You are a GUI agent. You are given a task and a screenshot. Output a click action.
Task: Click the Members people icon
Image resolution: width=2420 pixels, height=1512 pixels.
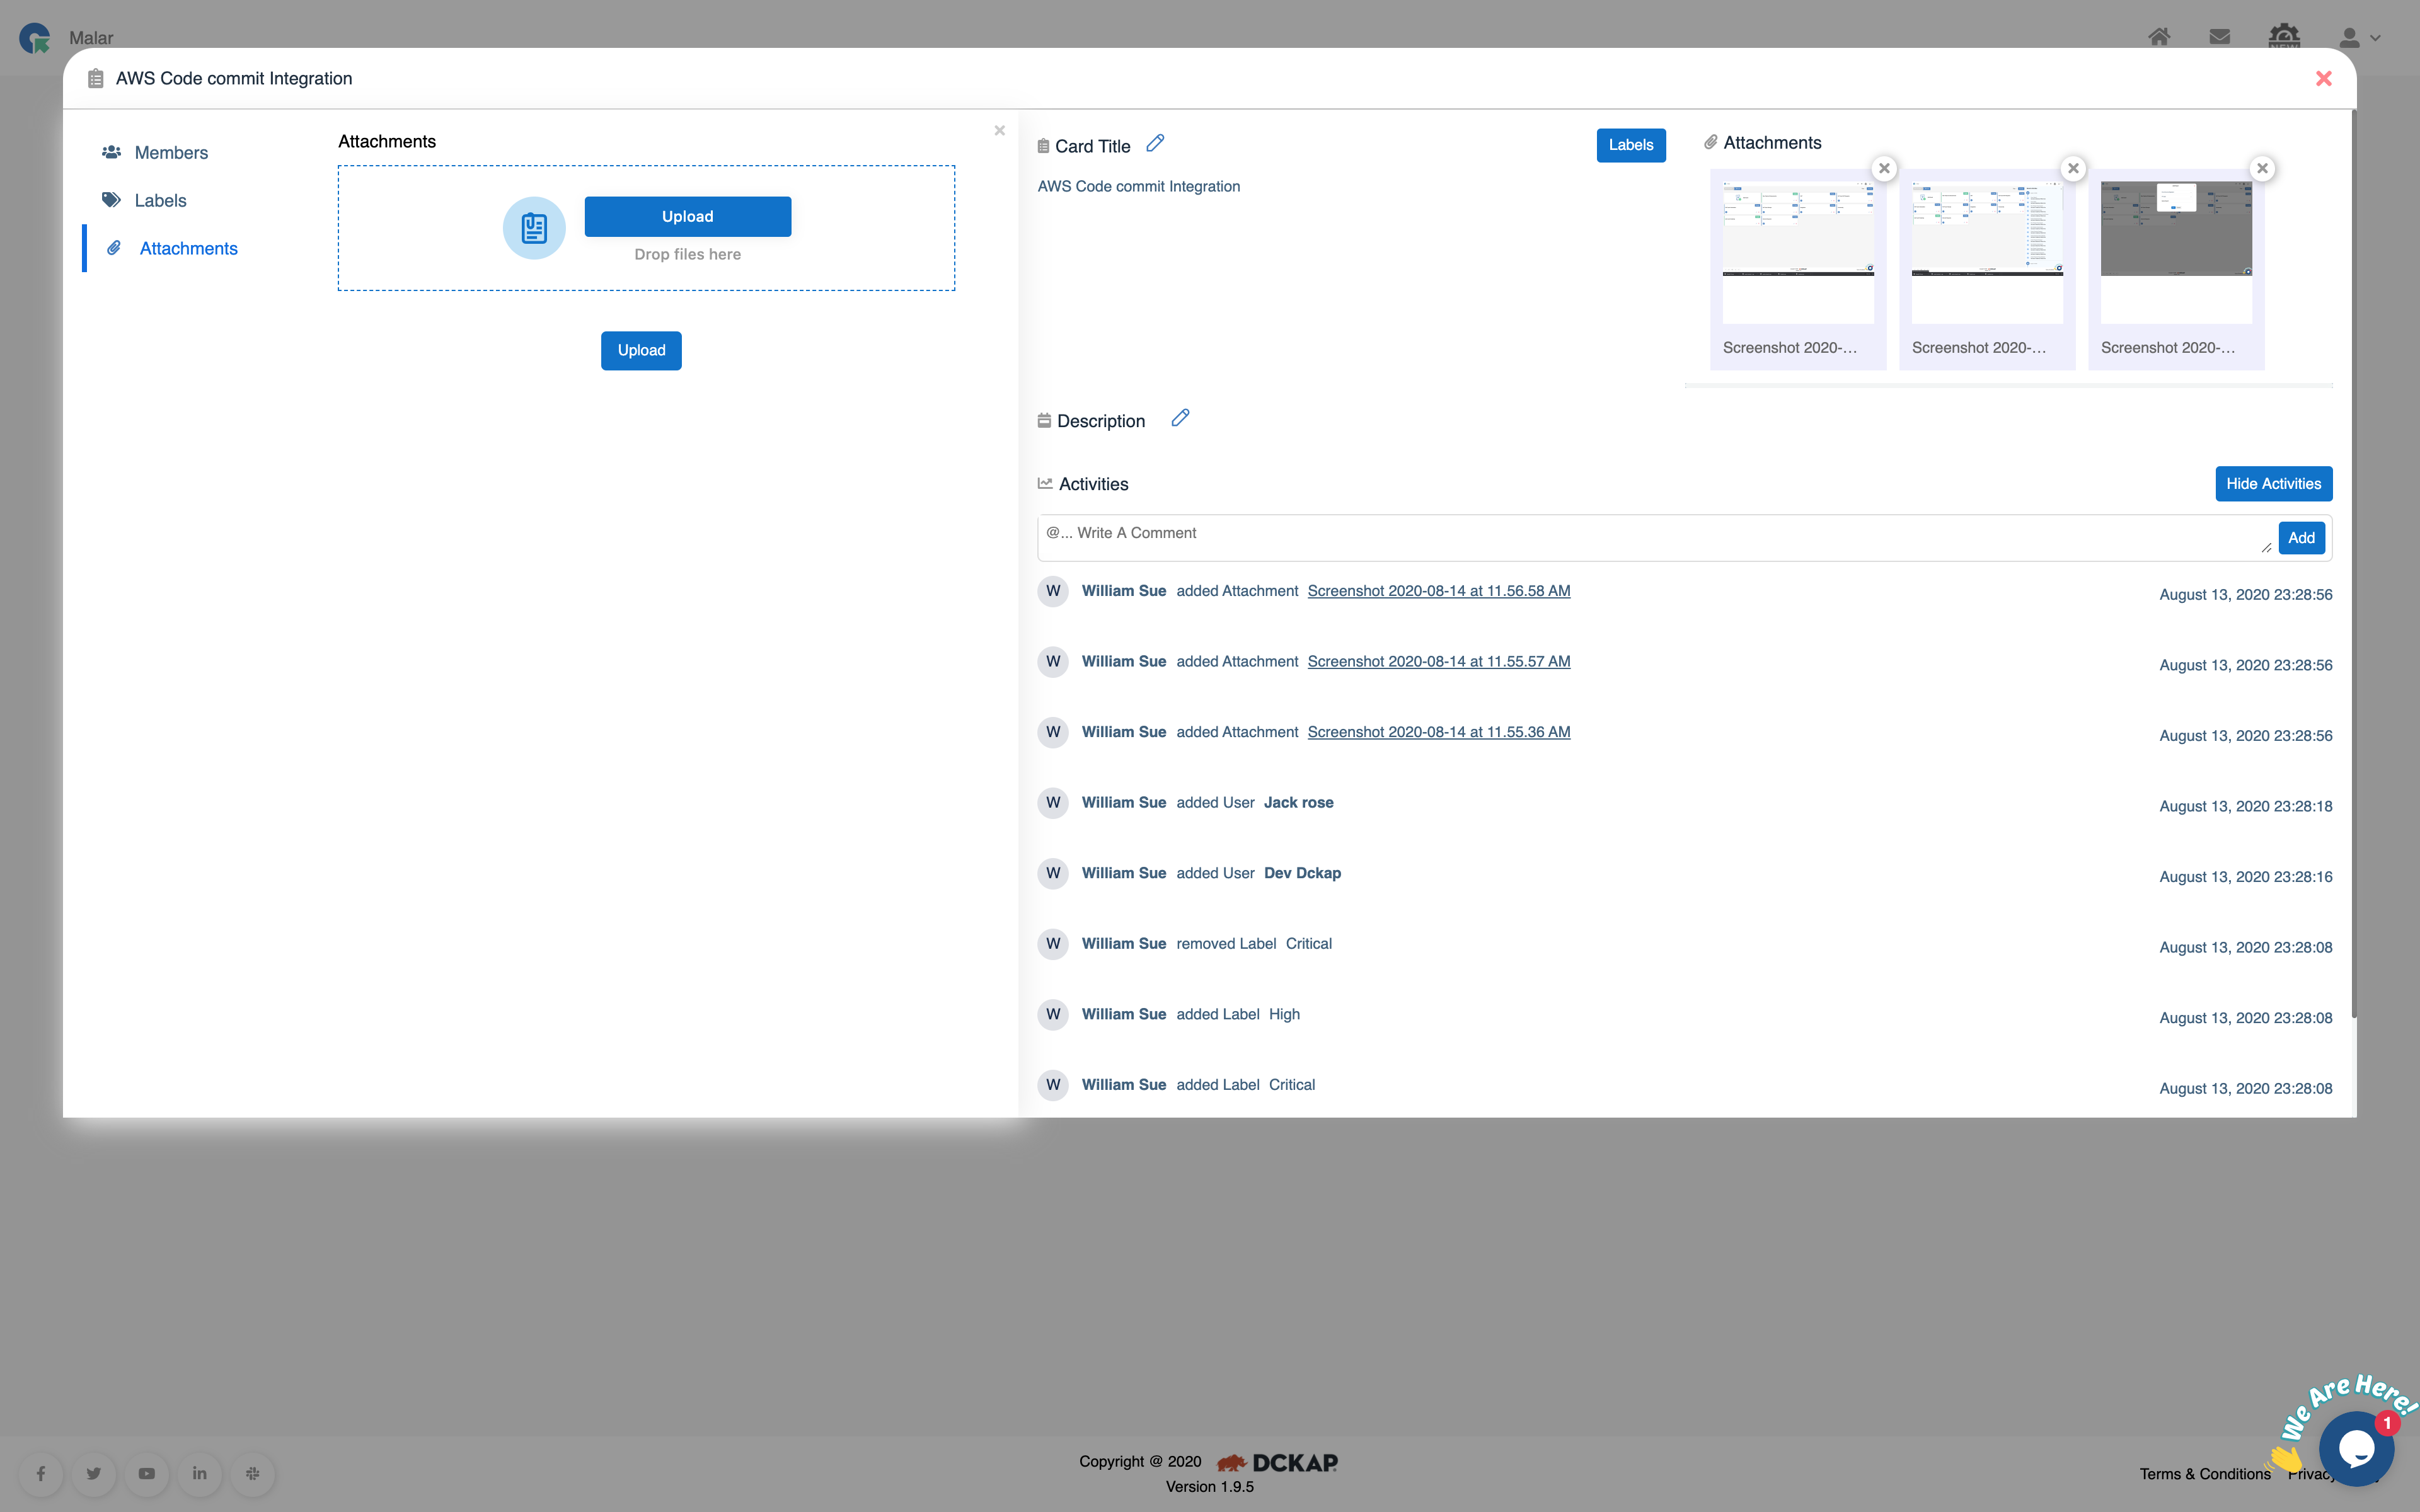click(111, 152)
